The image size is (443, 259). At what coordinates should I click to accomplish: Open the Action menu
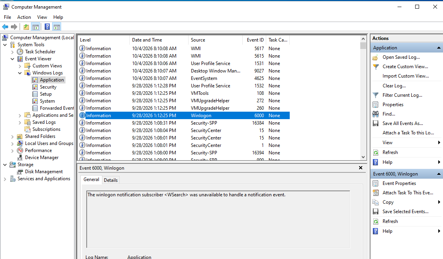coord(24,17)
